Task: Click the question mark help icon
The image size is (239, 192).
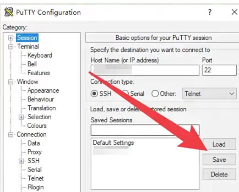Action: (210, 12)
